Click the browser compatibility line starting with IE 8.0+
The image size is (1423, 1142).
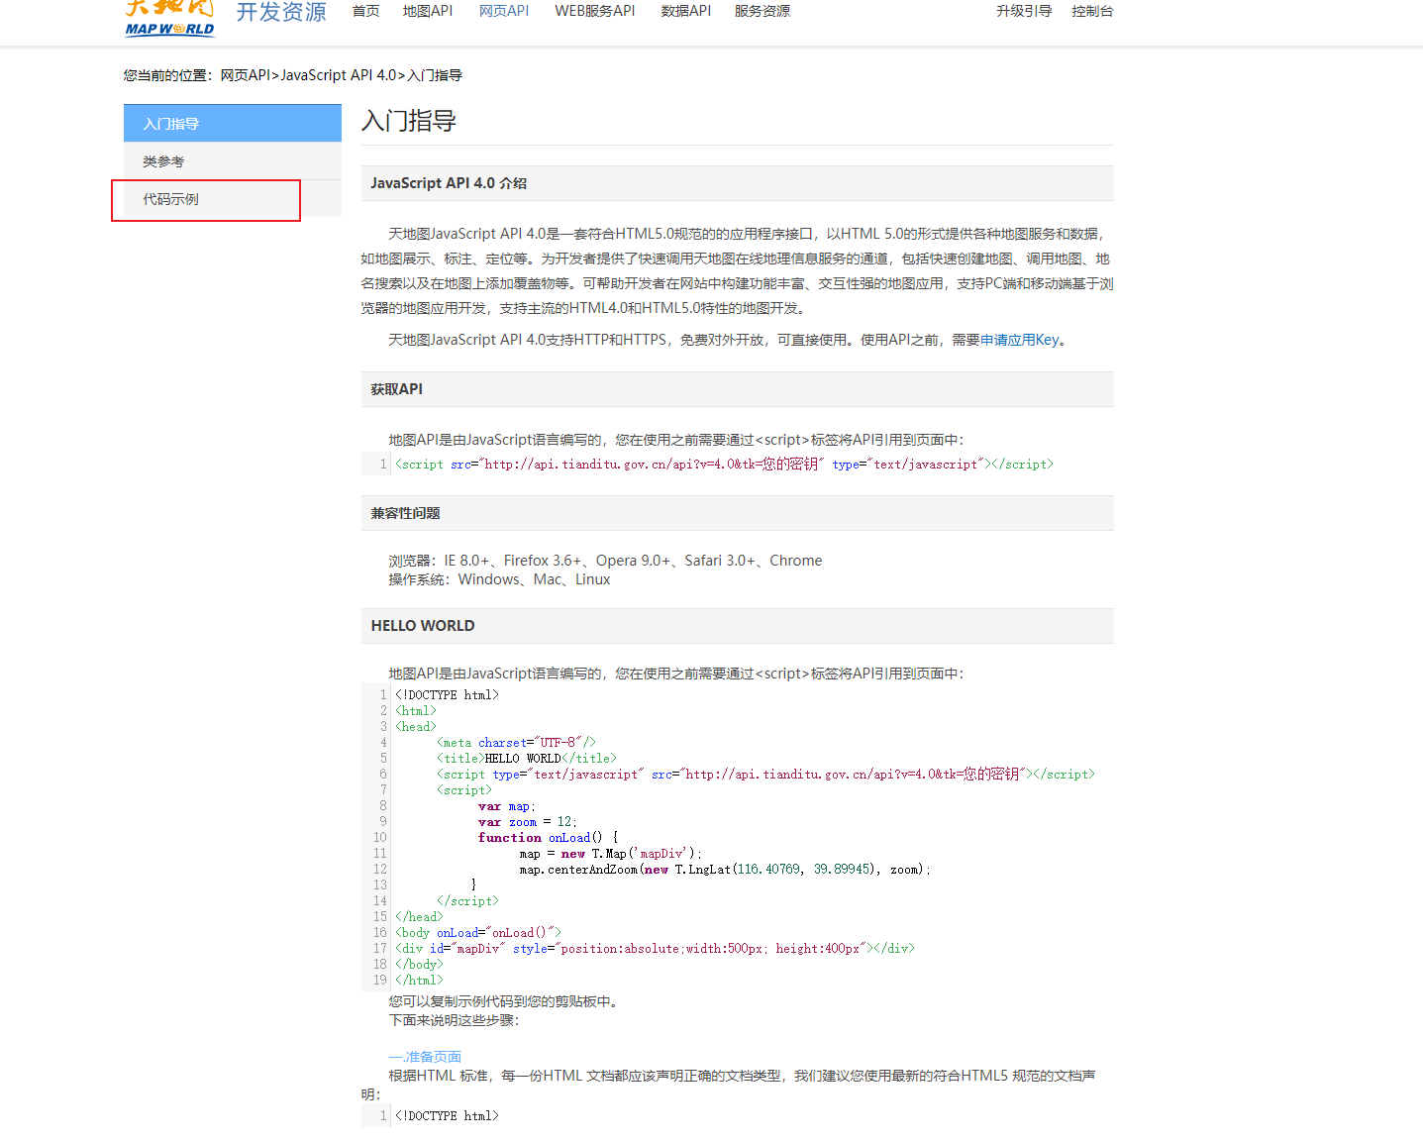coord(605,561)
